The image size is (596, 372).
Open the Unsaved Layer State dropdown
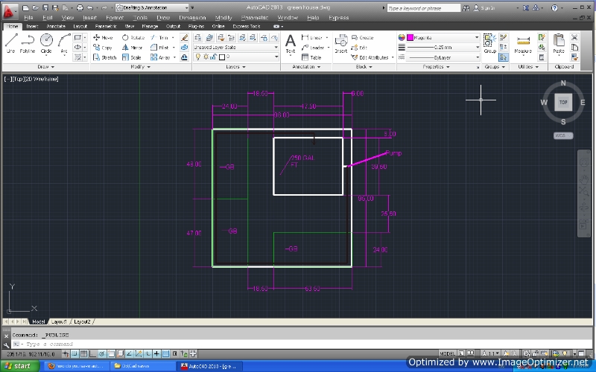(236, 48)
